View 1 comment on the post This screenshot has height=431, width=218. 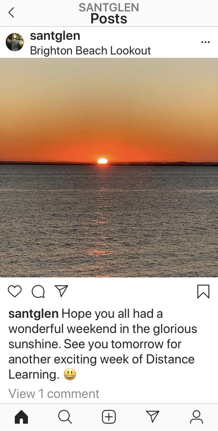54,394
